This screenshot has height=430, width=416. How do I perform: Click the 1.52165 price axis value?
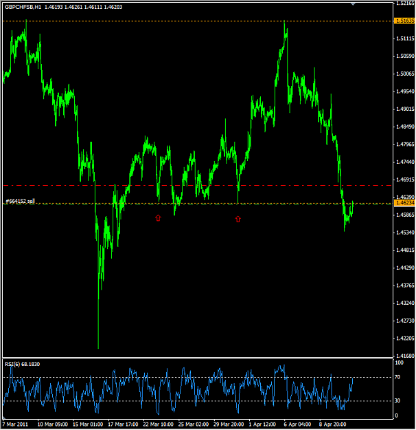405,3
